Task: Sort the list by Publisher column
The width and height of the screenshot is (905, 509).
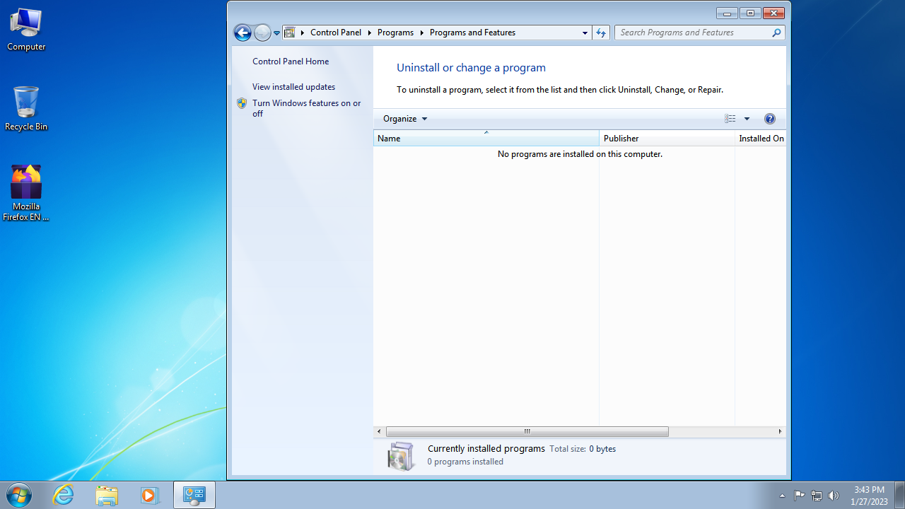Action: (x=667, y=139)
